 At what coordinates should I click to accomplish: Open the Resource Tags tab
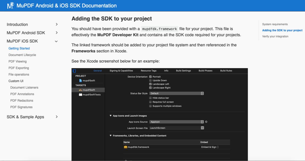pyautogui.click(x=149, y=71)
